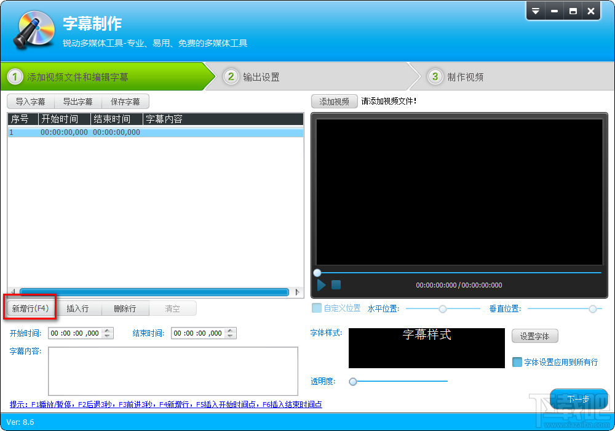Open 导入字幕 to import subtitles
This screenshot has width=615, height=431.
pyautogui.click(x=30, y=101)
